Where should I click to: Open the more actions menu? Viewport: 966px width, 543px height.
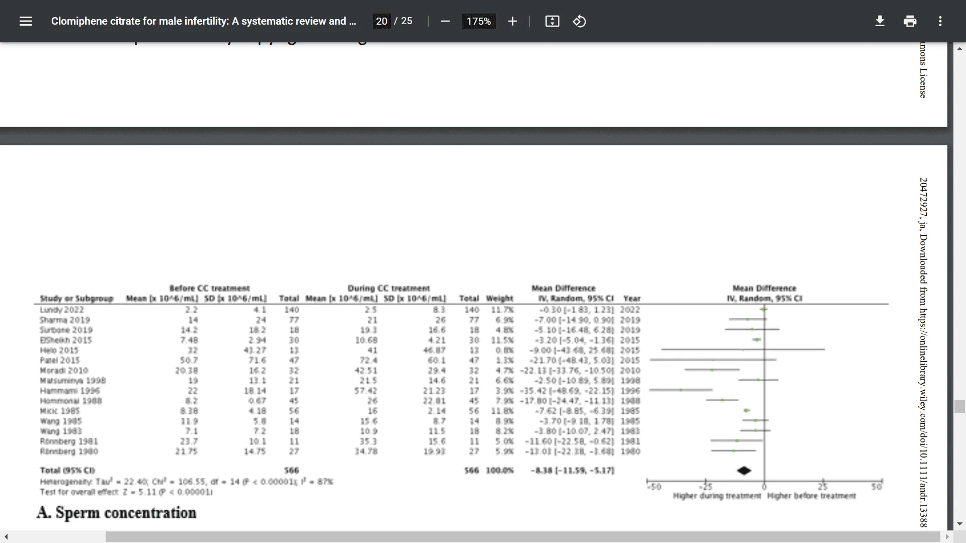pyautogui.click(x=940, y=21)
